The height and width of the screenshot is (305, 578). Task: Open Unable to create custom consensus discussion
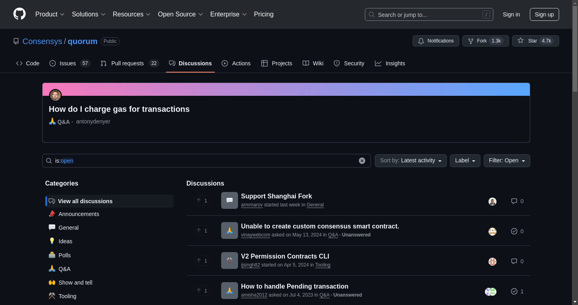[x=320, y=226]
